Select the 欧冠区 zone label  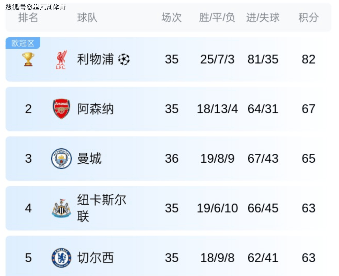[23, 43]
